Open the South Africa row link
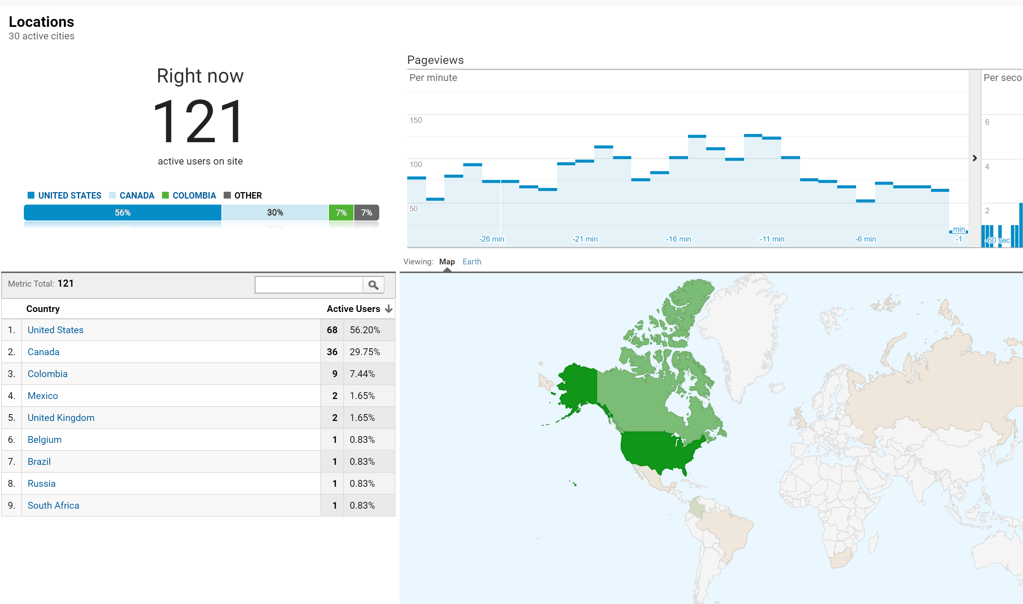The height and width of the screenshot is (604, 1023). [x=53, y=506]
